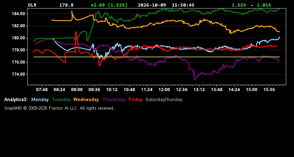Click the Analytics3: label

pos(16,100)
